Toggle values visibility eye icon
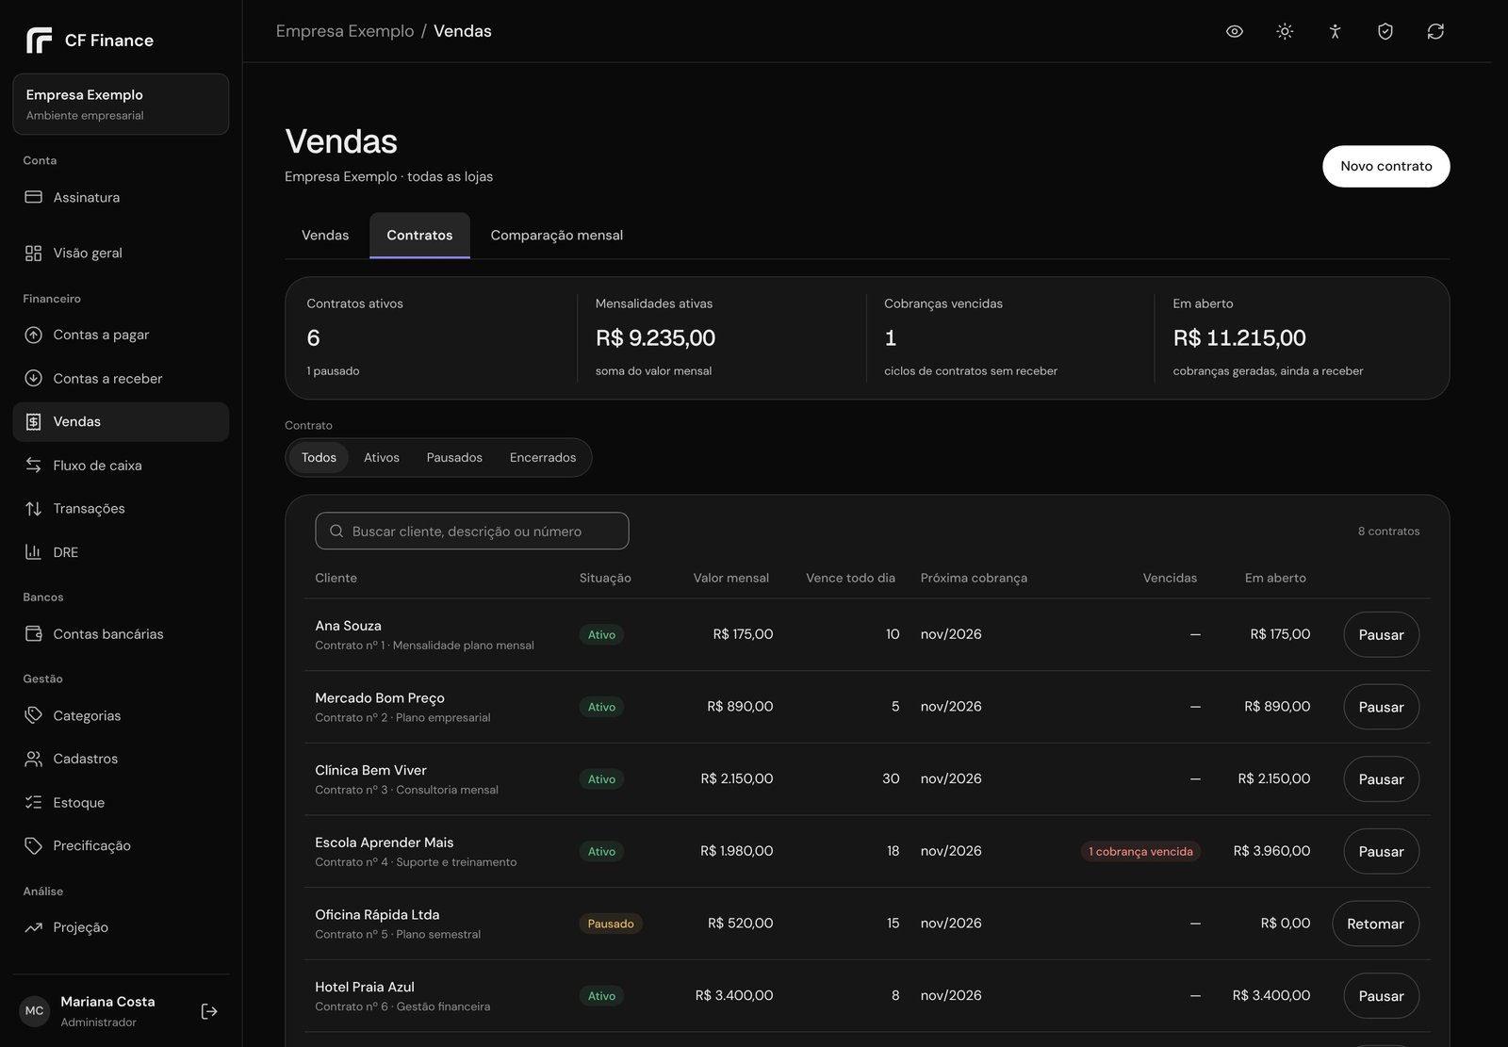 tap(1235, 31)
